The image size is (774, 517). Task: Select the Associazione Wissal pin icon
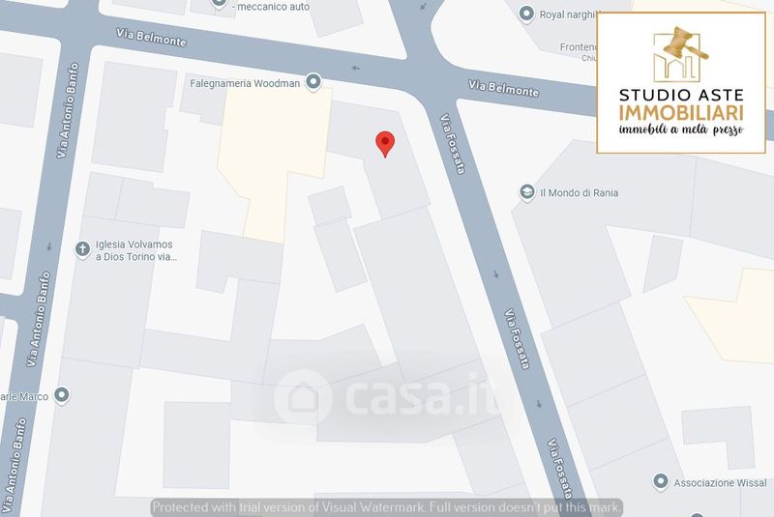661,482
